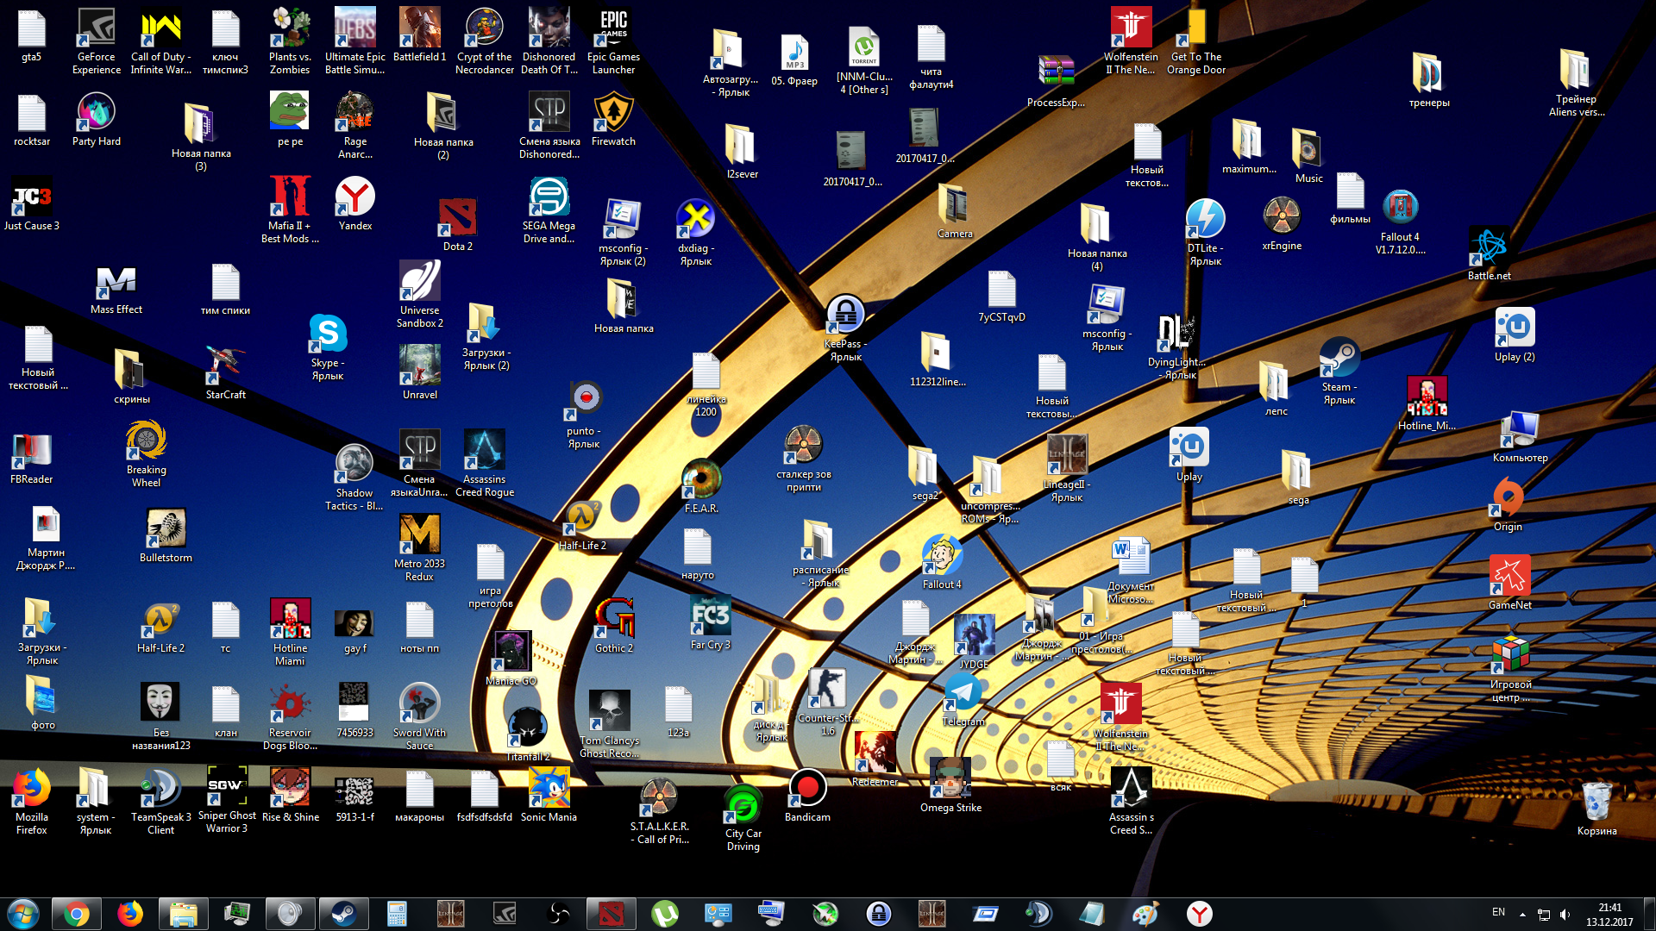
Task: Open Paint palette taskbar icon
Action: pos(1145,914)
